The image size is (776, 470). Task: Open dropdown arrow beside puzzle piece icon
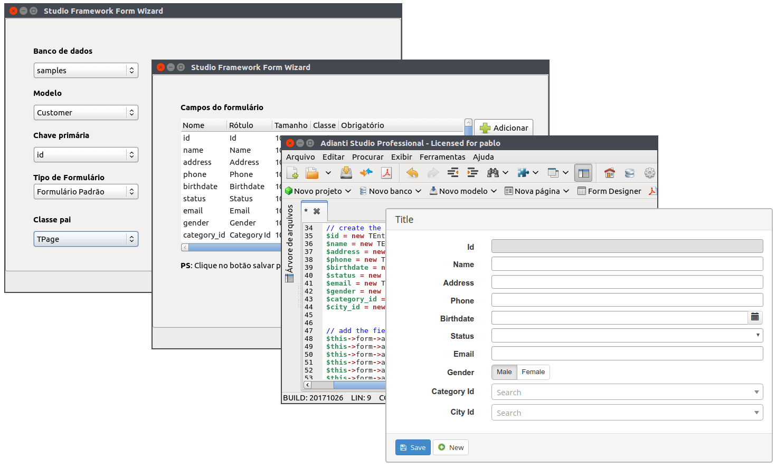(x=535, y=173)
